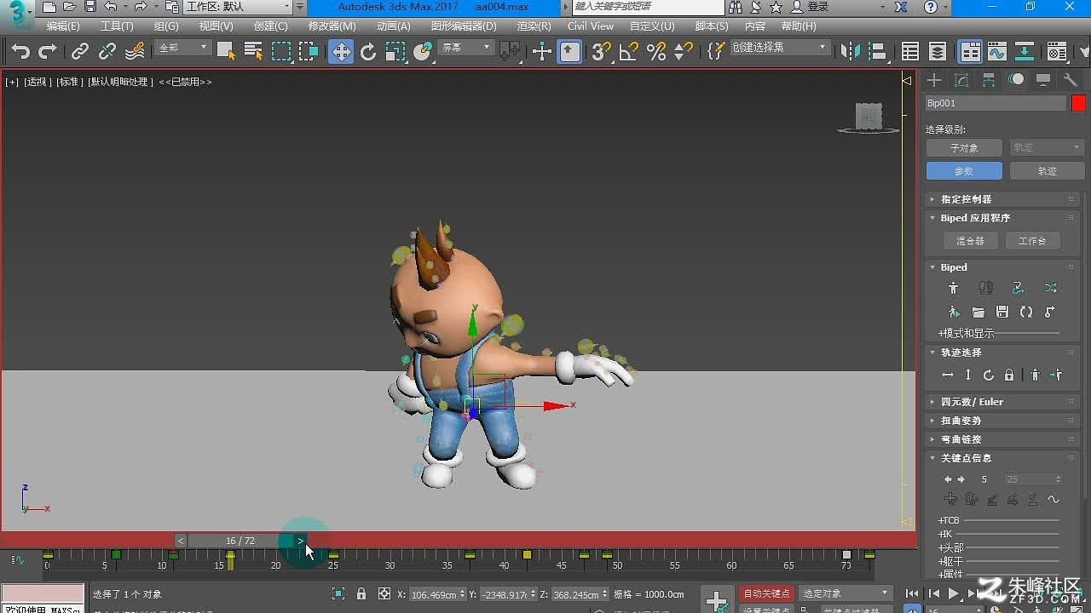
Task: Switch to Modify command panel tab
Action: [x=961, y=80]
